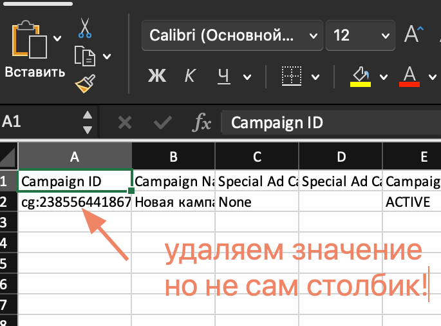Cancel the entry with the X icon

point(125,123)
